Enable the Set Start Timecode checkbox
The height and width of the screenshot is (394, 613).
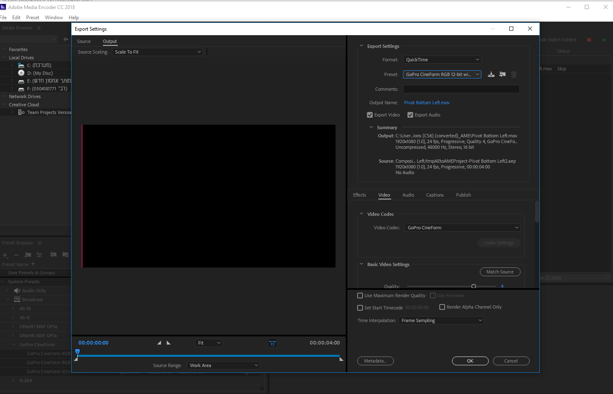(x=360, y=308)
